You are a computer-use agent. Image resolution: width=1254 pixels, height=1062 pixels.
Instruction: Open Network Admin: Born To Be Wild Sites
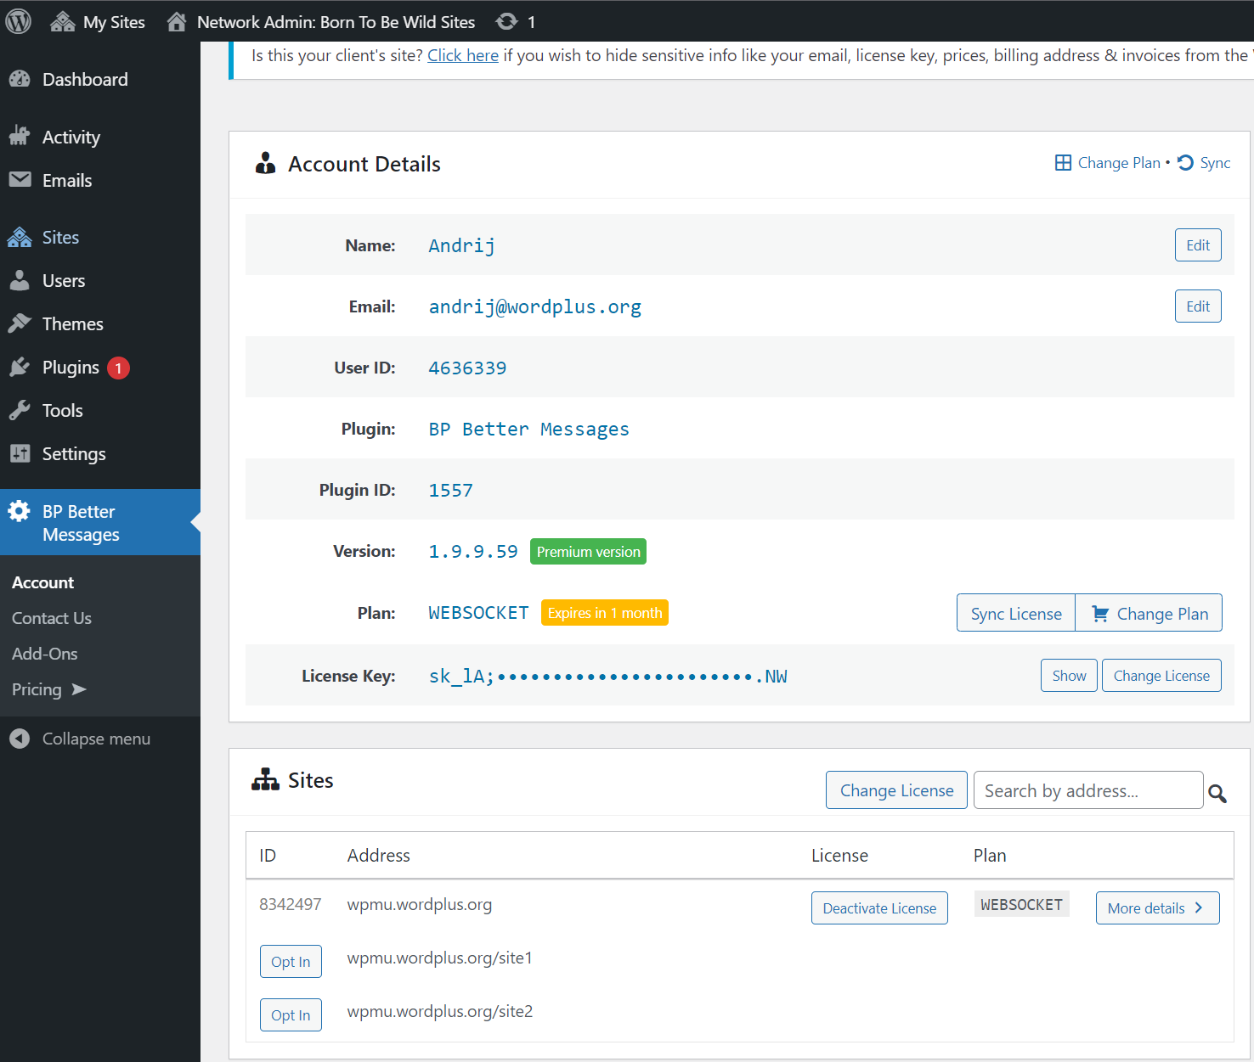click(x=320, y=22)
